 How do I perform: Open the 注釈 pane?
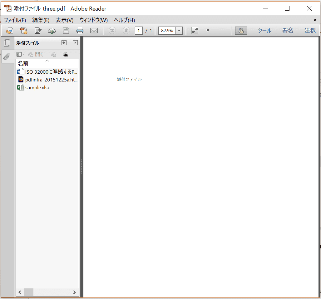pos(310,31)
